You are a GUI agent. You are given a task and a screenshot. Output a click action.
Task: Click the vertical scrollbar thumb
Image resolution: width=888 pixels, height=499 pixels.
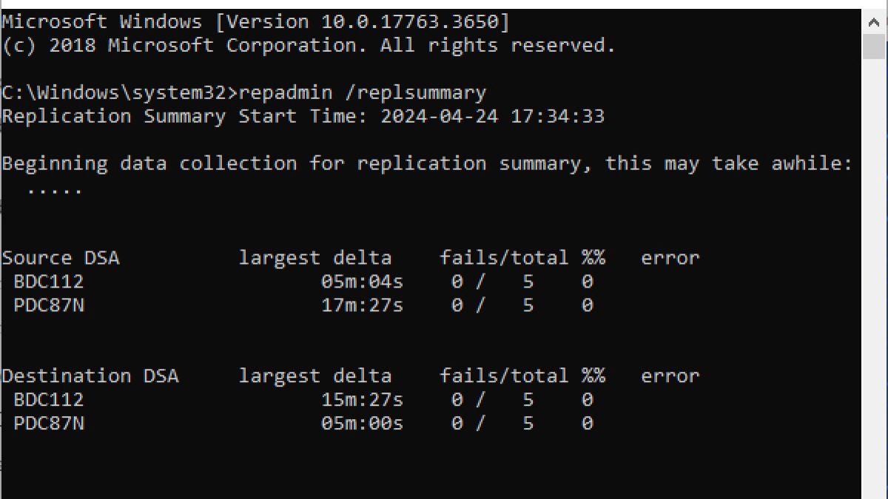tap(874, 47)
